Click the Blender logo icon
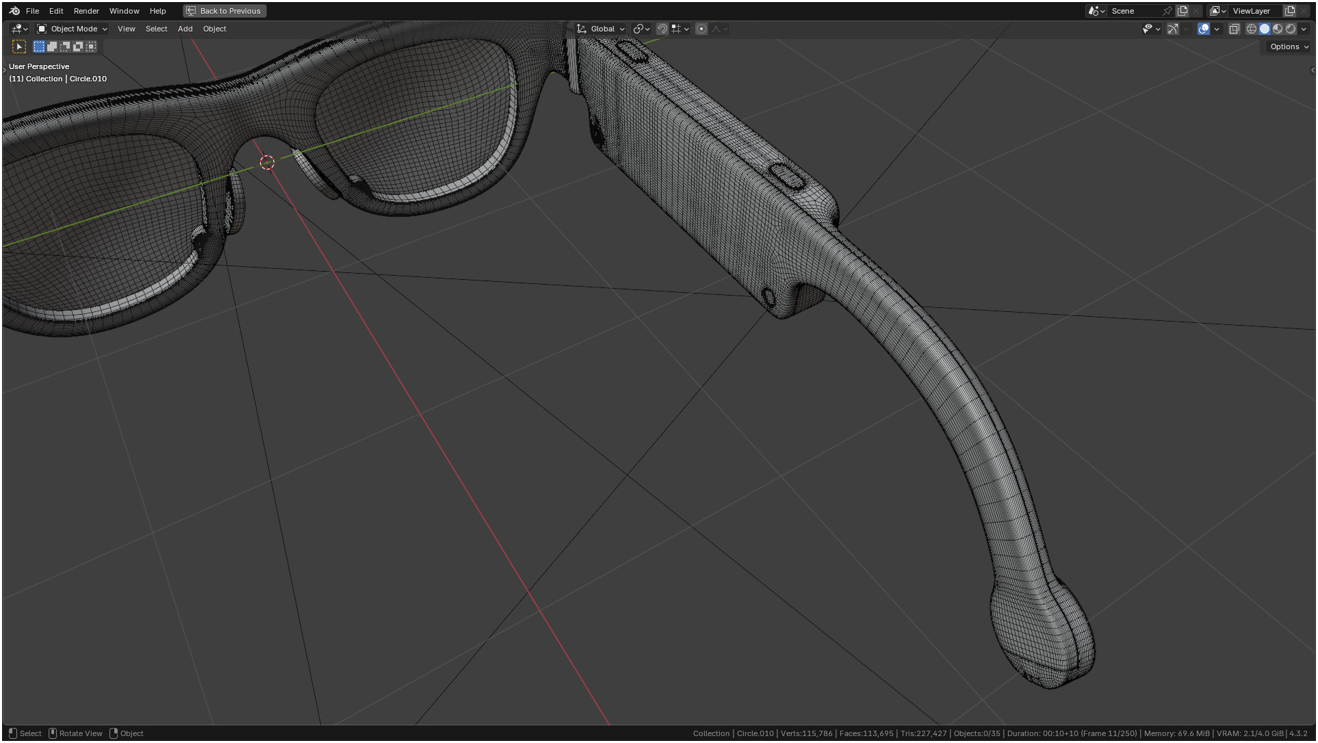Screen dimensions: 1318x743 (14, 11)
